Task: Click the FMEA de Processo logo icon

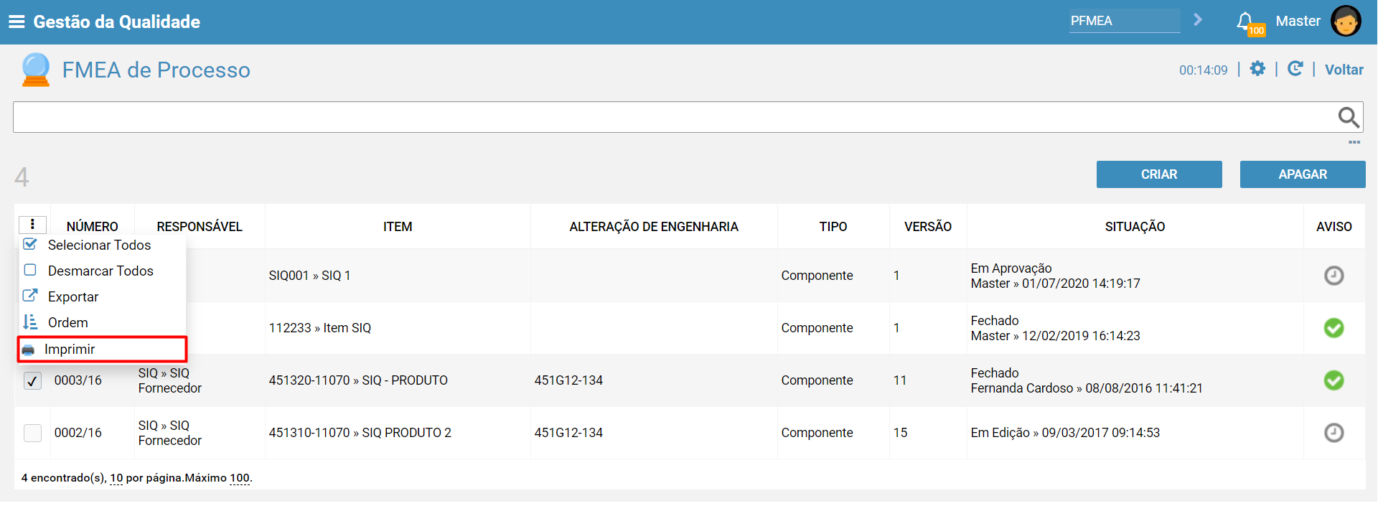Action: (35, 70)
